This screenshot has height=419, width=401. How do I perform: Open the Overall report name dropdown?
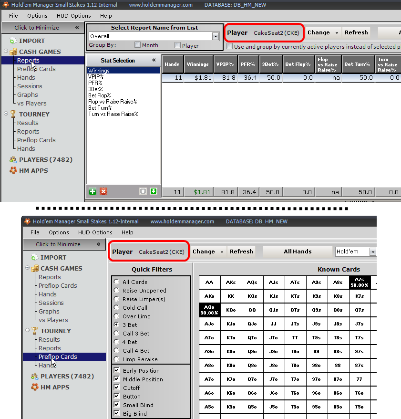(x=216, y=36)
